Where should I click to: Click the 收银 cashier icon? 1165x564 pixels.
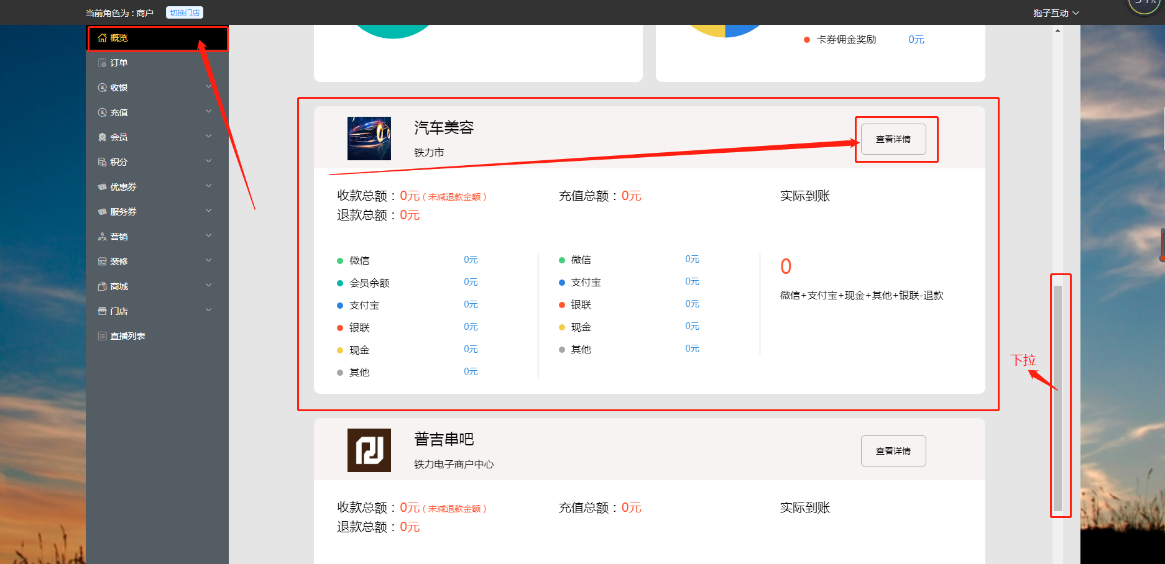[102, 88]
